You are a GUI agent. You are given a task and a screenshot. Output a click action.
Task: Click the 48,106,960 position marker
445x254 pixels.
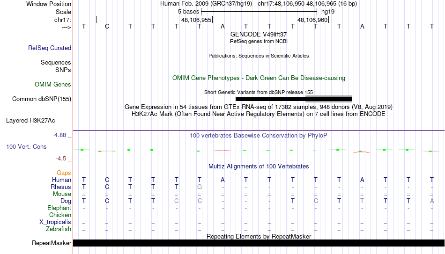[313, 20]
